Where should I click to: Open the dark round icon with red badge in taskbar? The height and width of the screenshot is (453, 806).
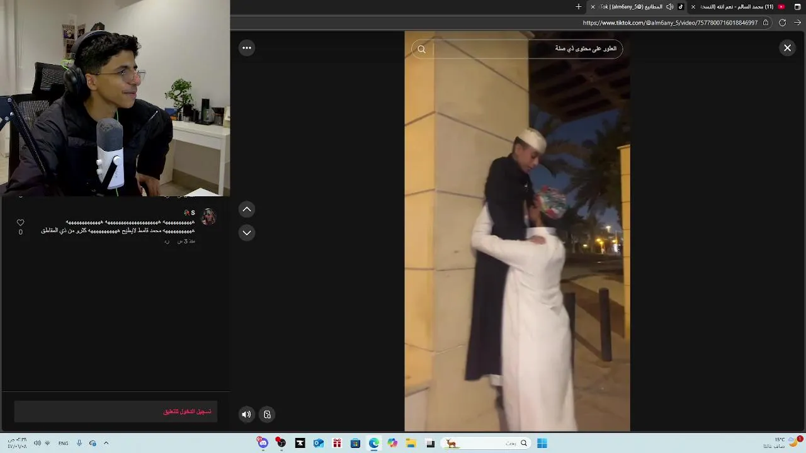click(281, 443)
